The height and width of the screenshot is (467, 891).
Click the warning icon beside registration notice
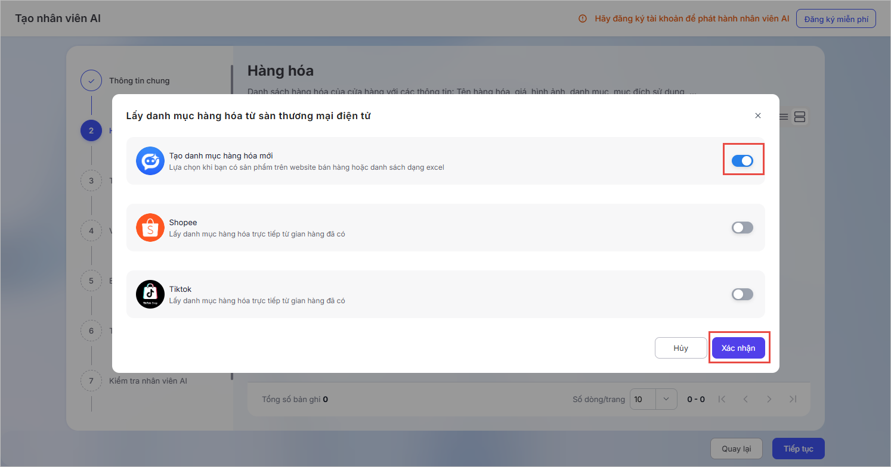[583, 18]
